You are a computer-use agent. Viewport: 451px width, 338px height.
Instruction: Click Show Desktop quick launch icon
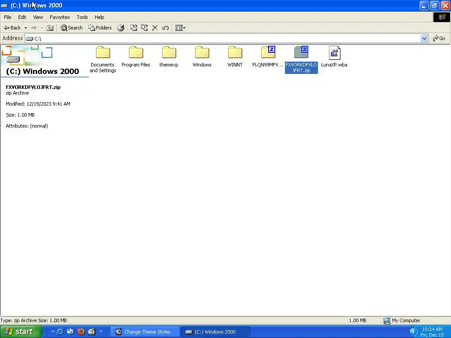(x=70, y=332)
